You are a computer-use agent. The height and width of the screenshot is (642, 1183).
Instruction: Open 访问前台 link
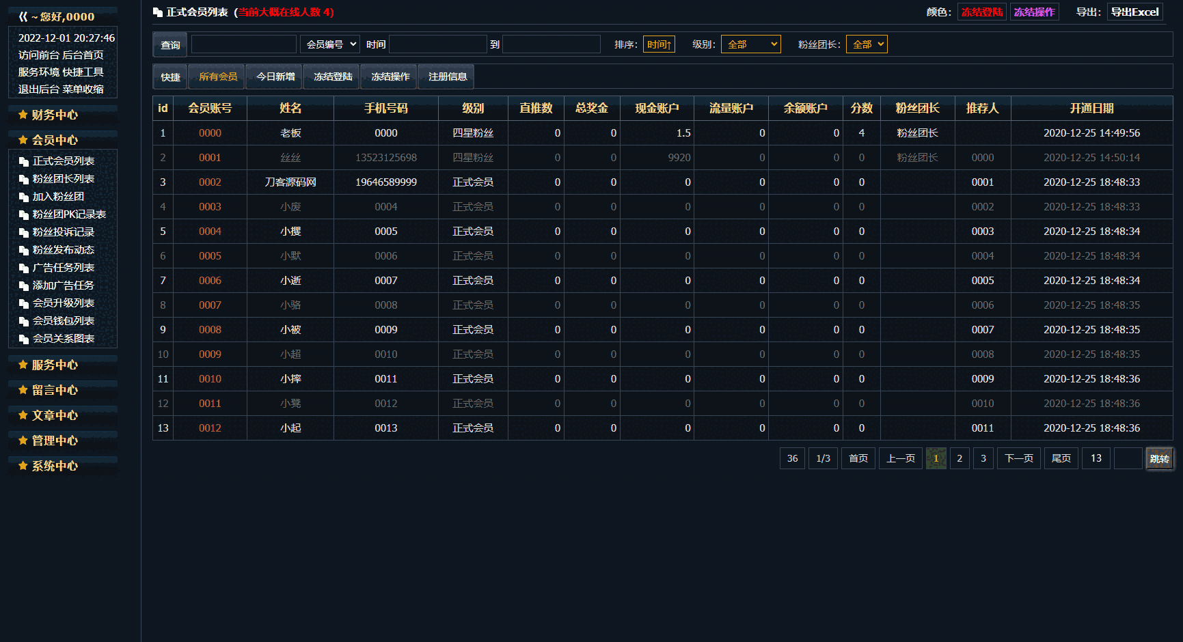click(39, 55)
